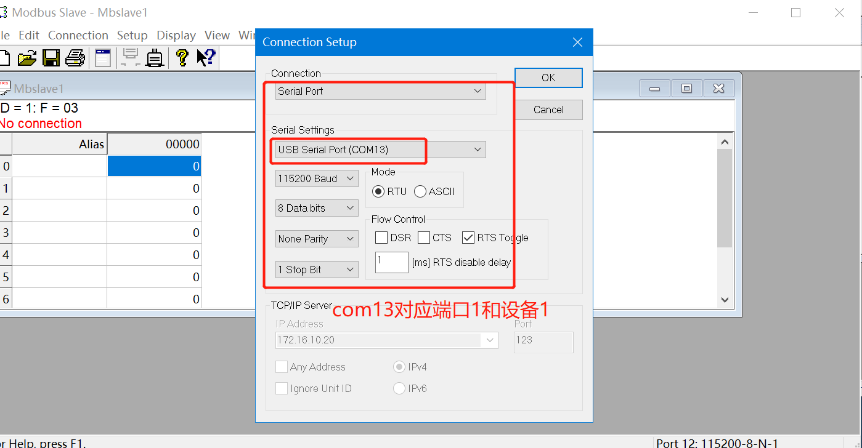862x448 pixels.
Task: Click the context help arrow icon
Action: coord(205,58)
